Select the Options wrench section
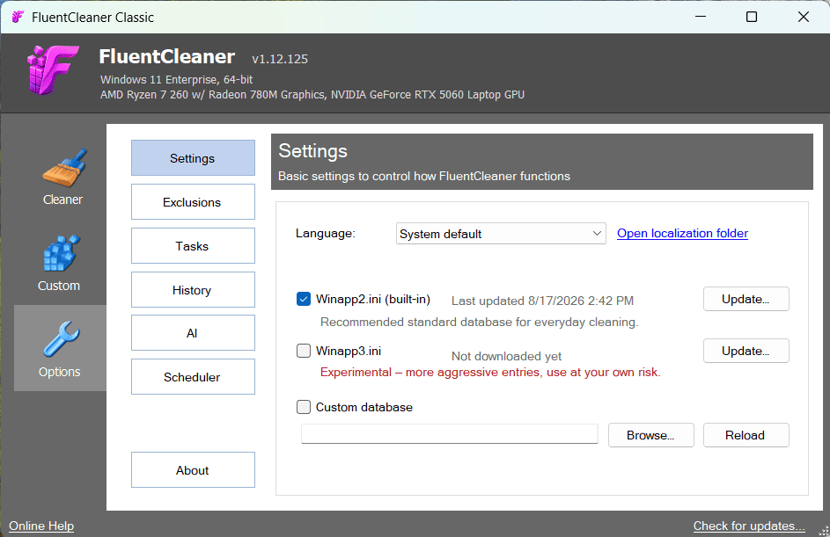 (x=61, y=348)
